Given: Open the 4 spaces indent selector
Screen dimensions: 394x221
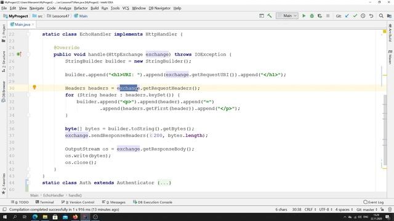Looking at the screenshot, I should pos(344,209).
